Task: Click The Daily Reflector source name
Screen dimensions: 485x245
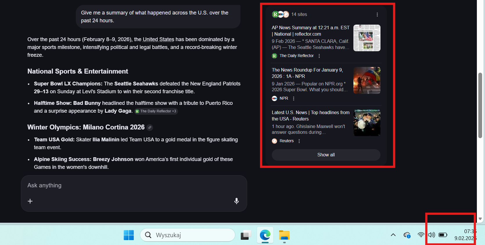Action: 297,56
